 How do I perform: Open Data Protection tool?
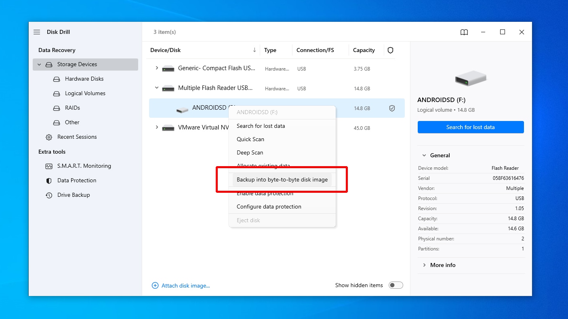tap(77, 181)
